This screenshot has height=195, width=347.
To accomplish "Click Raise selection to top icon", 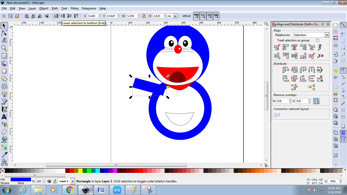I will click(x=76, y=16).
